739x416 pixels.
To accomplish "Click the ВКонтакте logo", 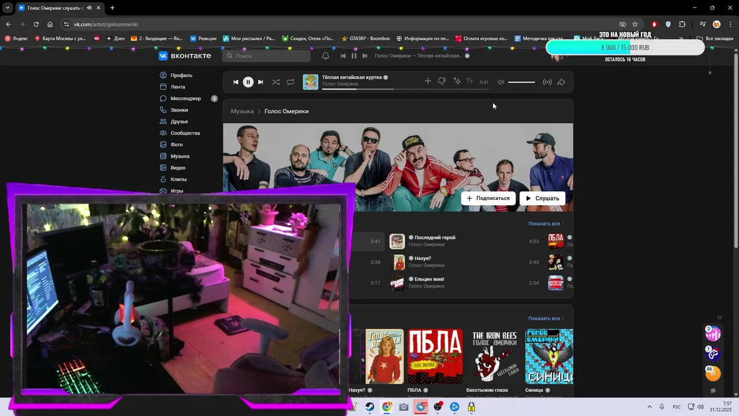I will pos(185,55).
